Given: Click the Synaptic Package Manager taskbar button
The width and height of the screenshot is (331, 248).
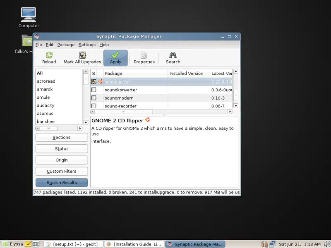Looking at the screenshot, I should tap(195, 244).
